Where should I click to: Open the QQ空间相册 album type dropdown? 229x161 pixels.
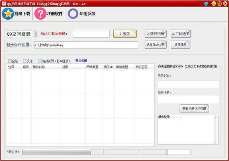(35, 34)
